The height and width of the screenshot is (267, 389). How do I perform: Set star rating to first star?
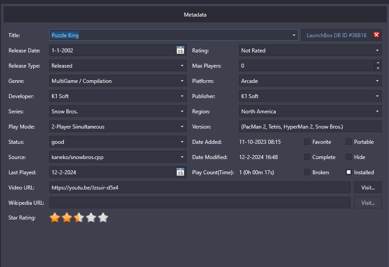click(x=55, y=218)
